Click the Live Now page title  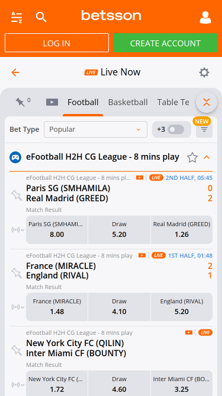pos(121,72)
